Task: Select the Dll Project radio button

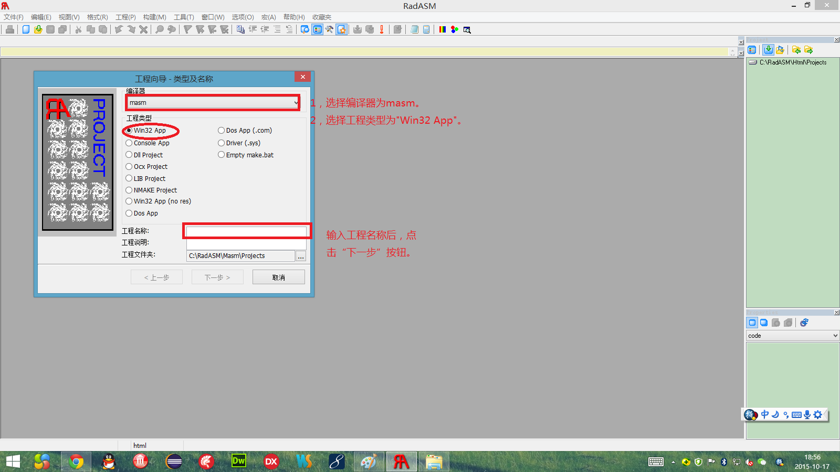Action: point(129,155)
